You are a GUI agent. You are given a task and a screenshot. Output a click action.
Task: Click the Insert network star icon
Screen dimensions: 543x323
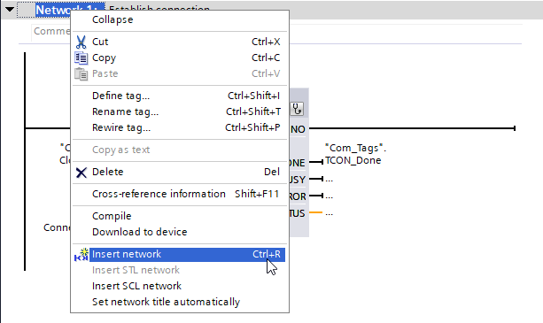pyautogui.click(x=81, y=255)
